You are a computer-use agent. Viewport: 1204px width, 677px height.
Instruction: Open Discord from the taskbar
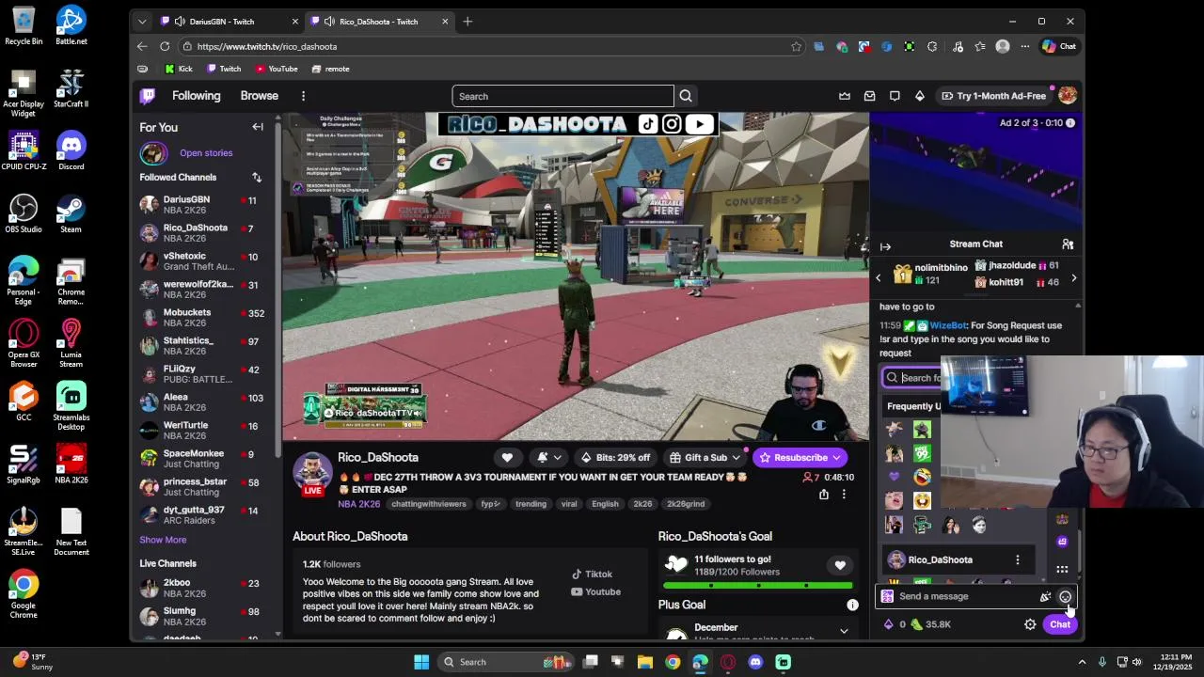755,662
